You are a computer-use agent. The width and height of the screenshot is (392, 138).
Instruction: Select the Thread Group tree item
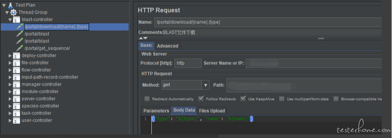click(33, 12)
